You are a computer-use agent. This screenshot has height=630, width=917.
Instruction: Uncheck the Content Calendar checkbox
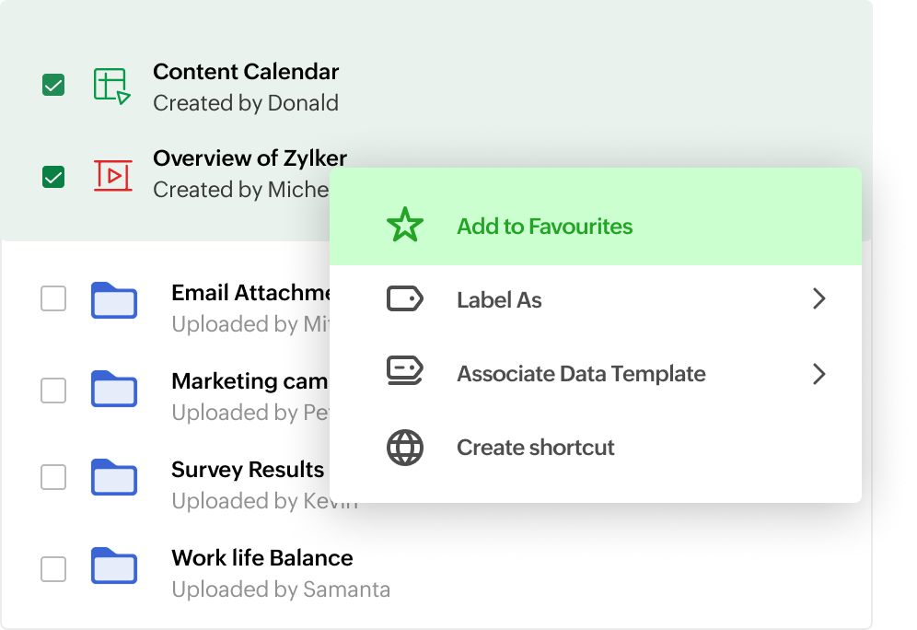coord(52,84)
